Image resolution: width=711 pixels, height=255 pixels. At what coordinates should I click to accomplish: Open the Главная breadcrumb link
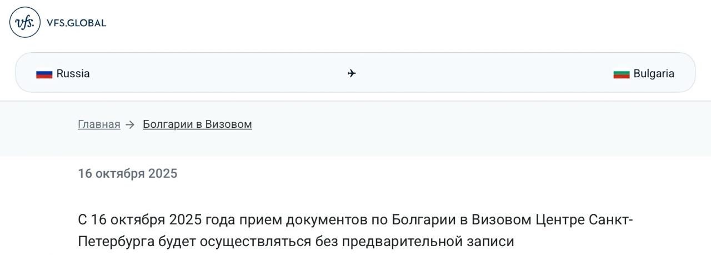tap(99, 124)
